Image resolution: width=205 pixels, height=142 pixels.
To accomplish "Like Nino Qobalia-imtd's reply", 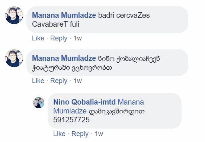I will tap(59, 134).
